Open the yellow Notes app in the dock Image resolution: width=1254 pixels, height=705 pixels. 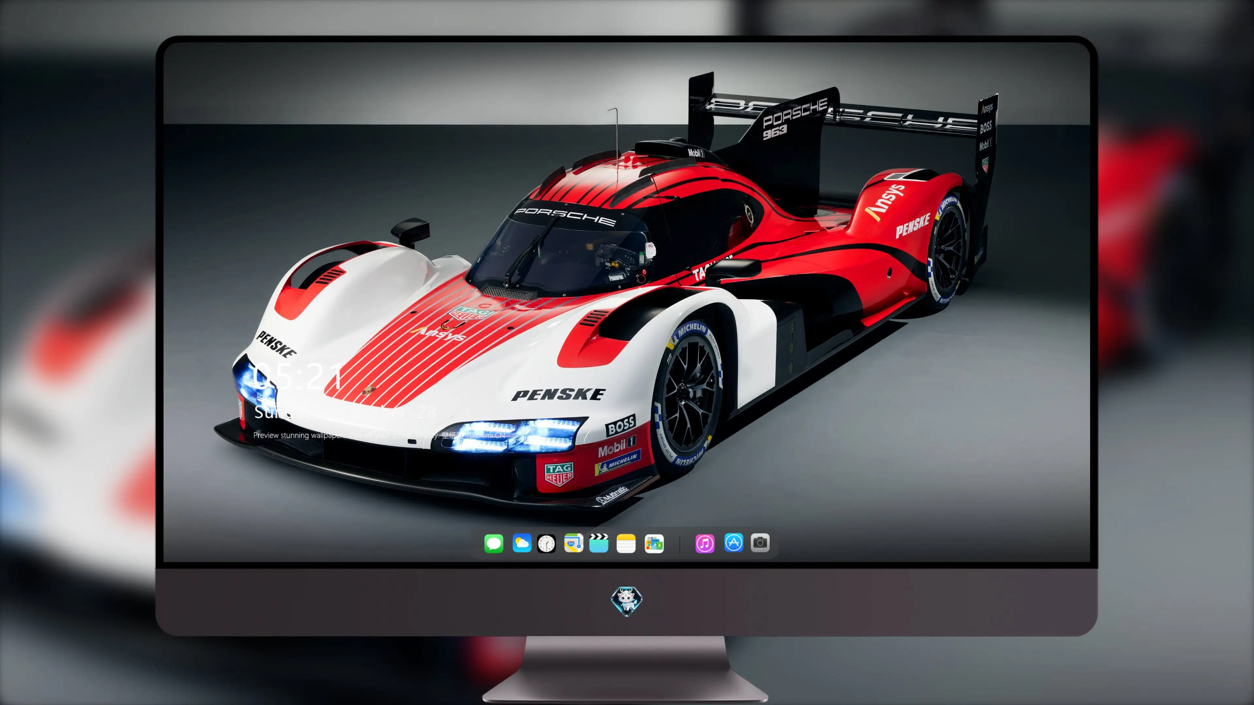click(626, 543)
